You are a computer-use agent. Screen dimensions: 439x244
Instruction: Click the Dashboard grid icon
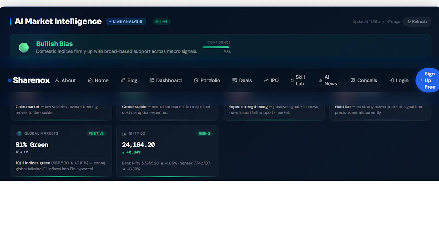(x=151, y=80)
